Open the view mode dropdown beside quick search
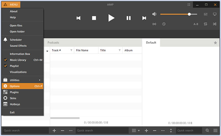Screen dimensions: 221x136 (136, 131)
